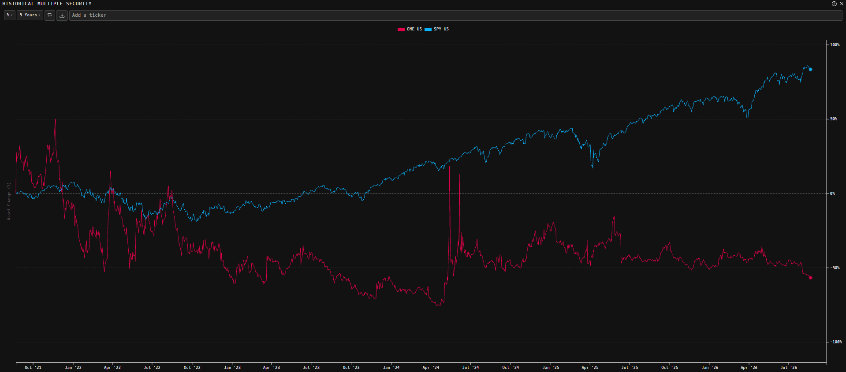Click the Apr '24 date label

point(431,368)
